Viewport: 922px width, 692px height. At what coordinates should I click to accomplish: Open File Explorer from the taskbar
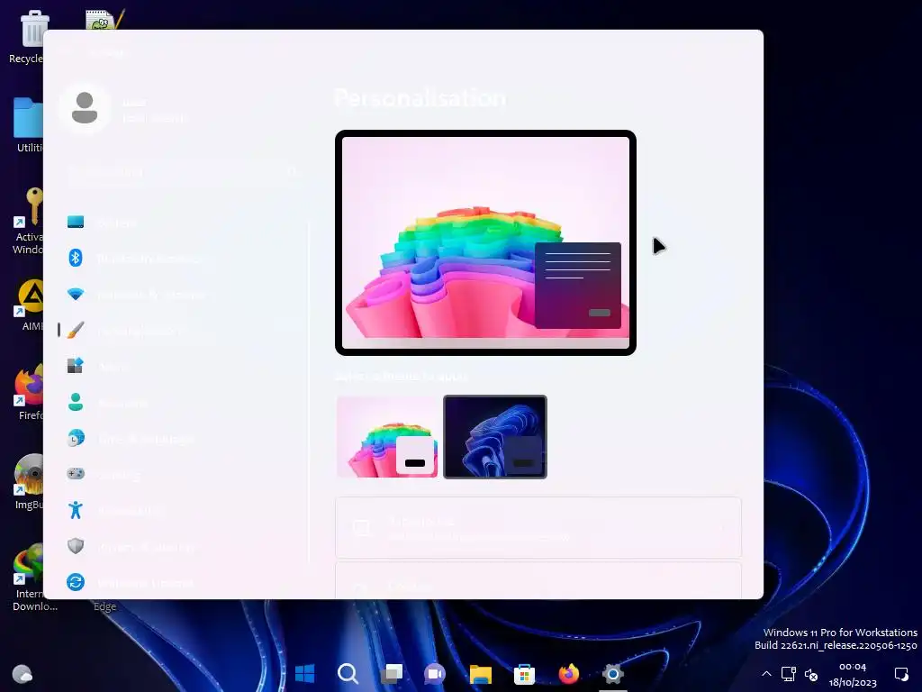click(x=481, y=673)
